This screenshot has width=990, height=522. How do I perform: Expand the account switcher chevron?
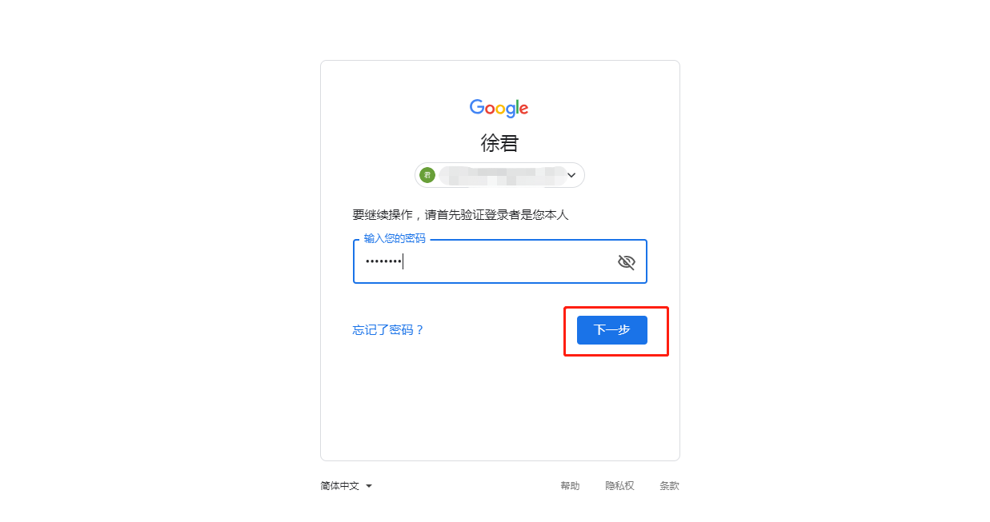click(571, 175)
